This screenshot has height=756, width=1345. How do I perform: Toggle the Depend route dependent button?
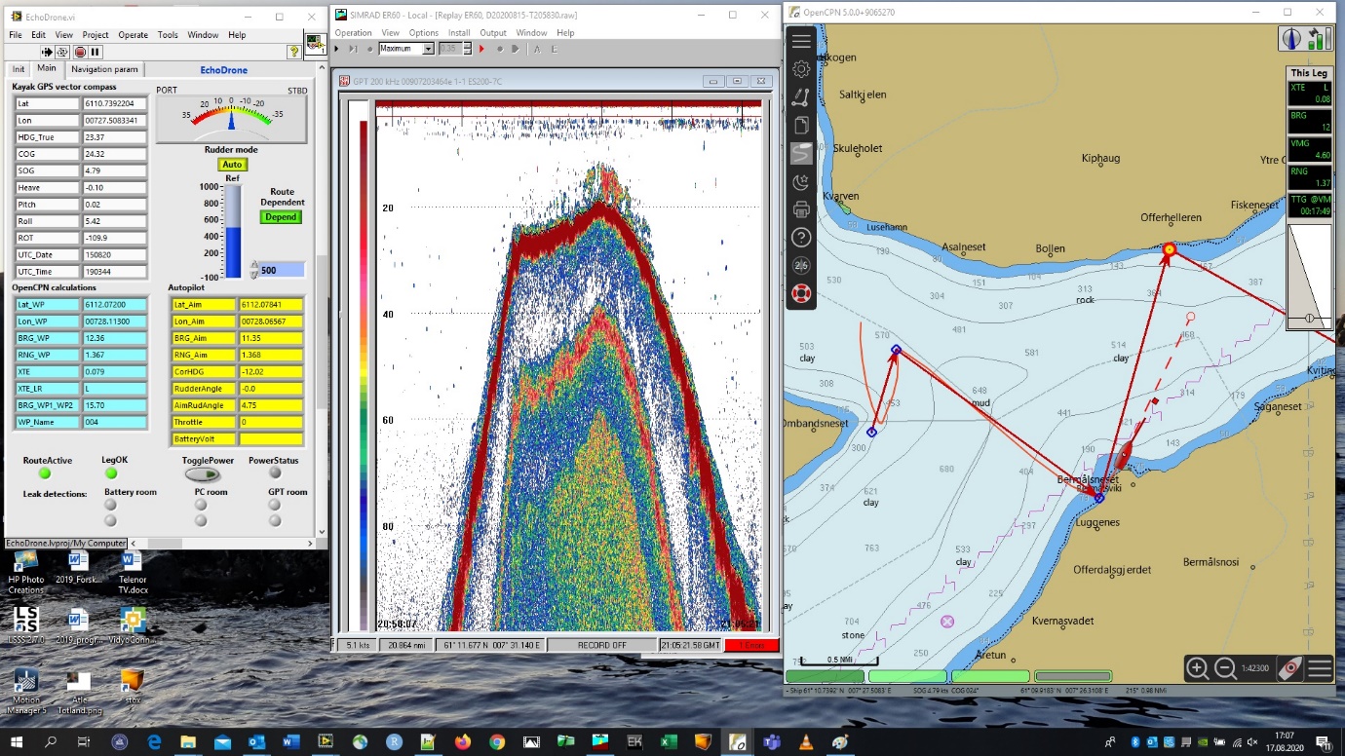click(281, 217)
